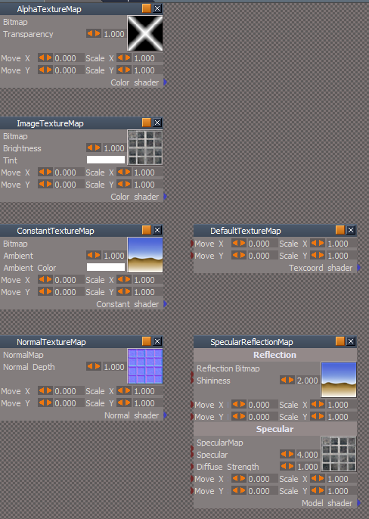Open the ImageTextureMap tile bitmap thumbnail
This screenshot has height=519, width=369.
coord(145,148)
